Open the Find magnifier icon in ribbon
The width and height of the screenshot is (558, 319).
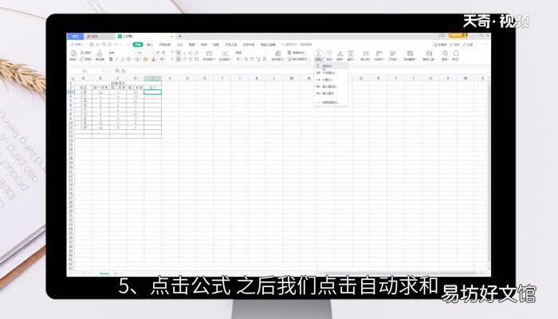tap(445, 53)
